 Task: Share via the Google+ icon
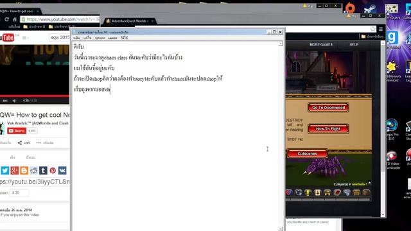click(14, 171)
